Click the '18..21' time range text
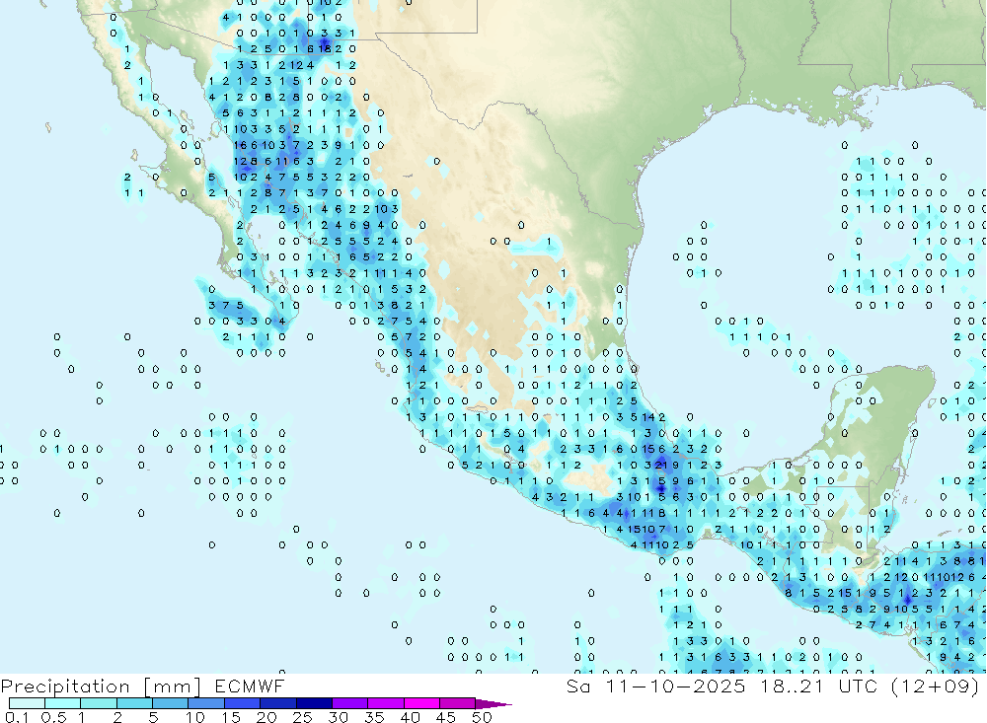This screenshot has height=723, width=987. click(792, 686)
